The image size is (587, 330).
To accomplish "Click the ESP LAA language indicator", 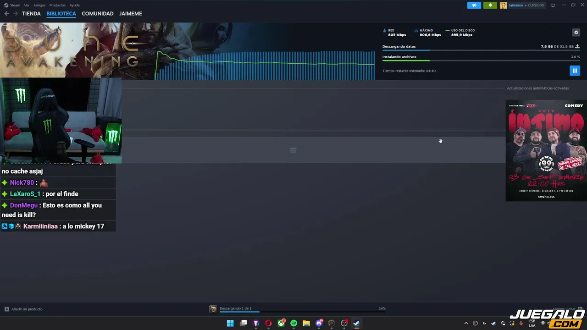I will [532, 323].
